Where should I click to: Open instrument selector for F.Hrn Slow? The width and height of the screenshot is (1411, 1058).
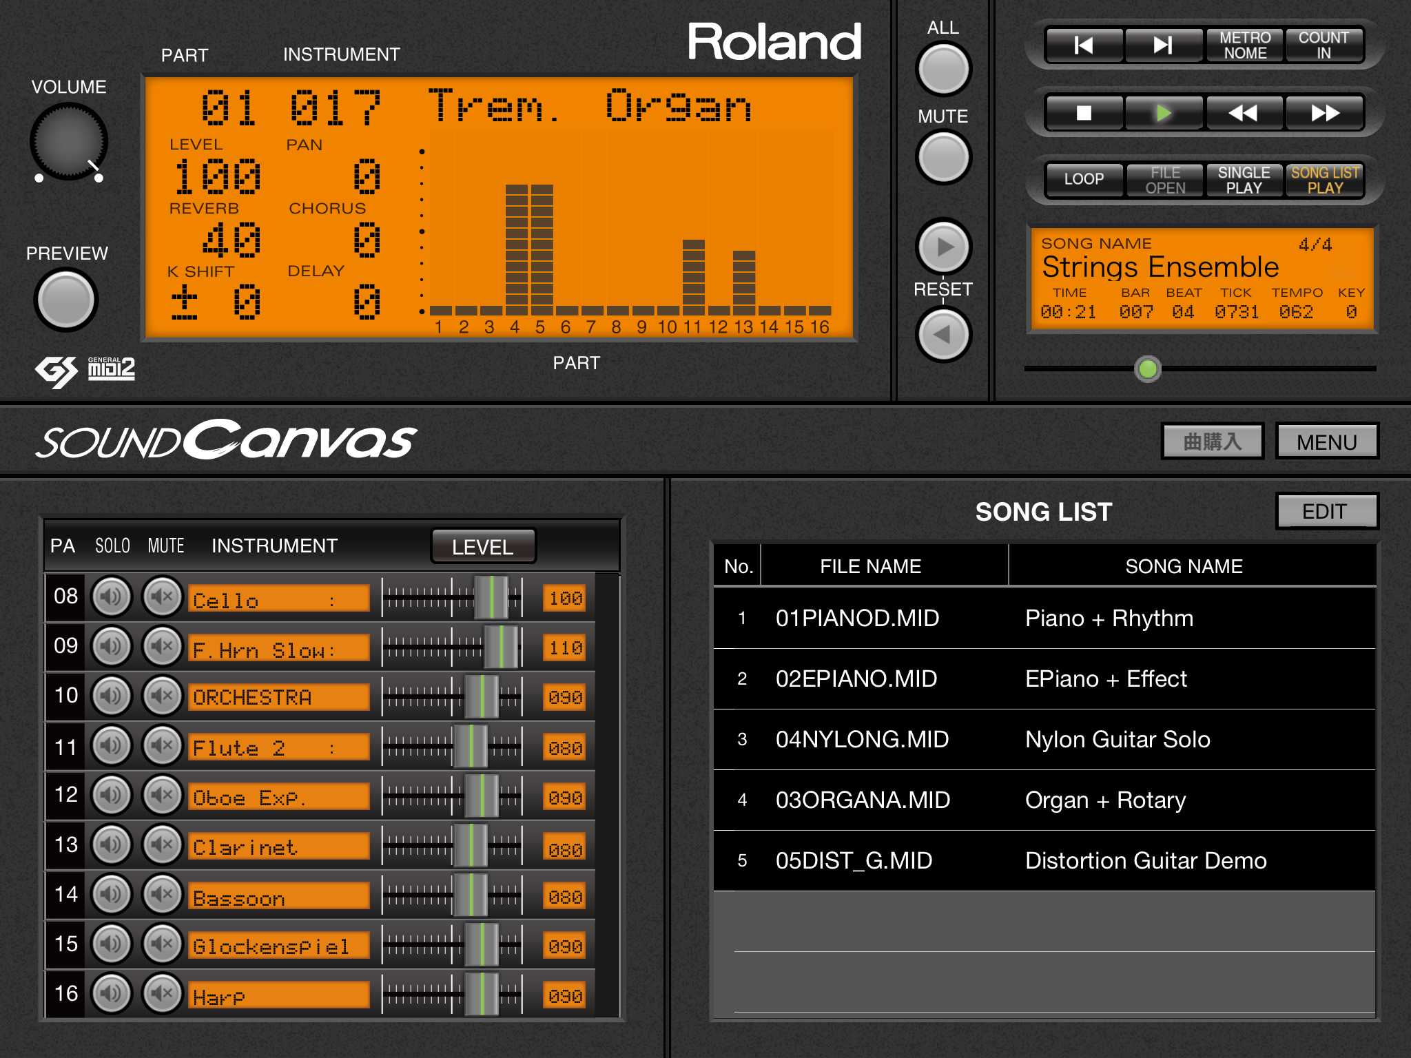pos(279,647)
